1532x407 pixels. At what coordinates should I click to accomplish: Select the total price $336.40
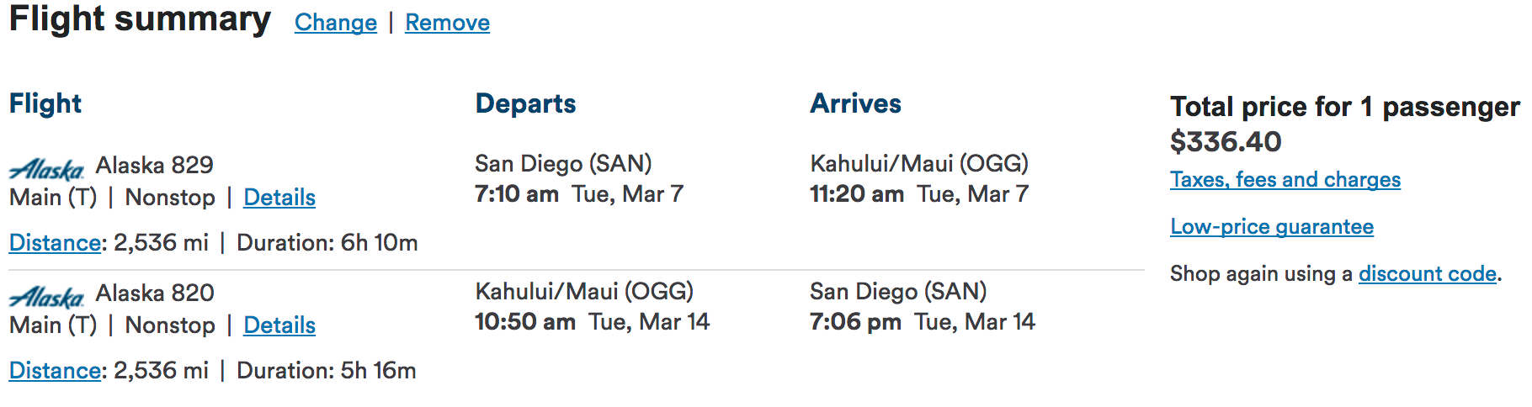pyautogui.click(x=1226, y=142)
